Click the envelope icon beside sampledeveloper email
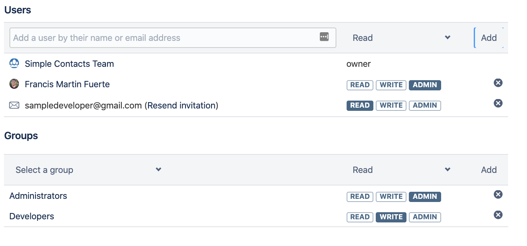This screenshot has height=246, width=527. pyautogui.click(x=14, y=105)
